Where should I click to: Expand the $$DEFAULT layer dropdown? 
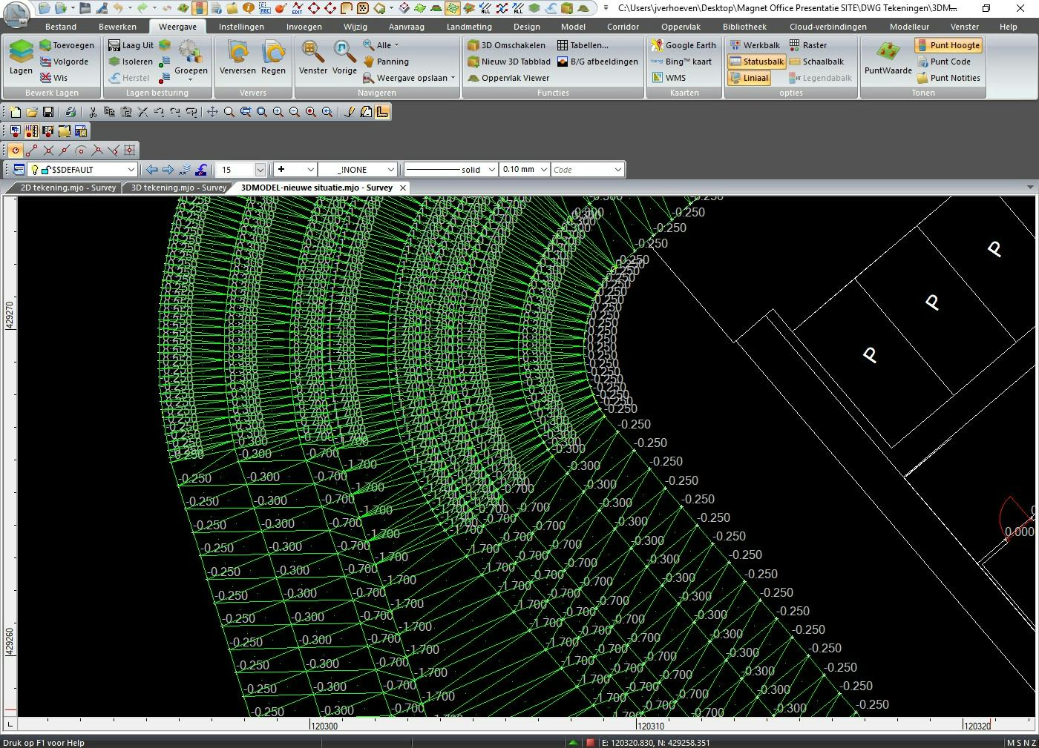coord(131,170)
